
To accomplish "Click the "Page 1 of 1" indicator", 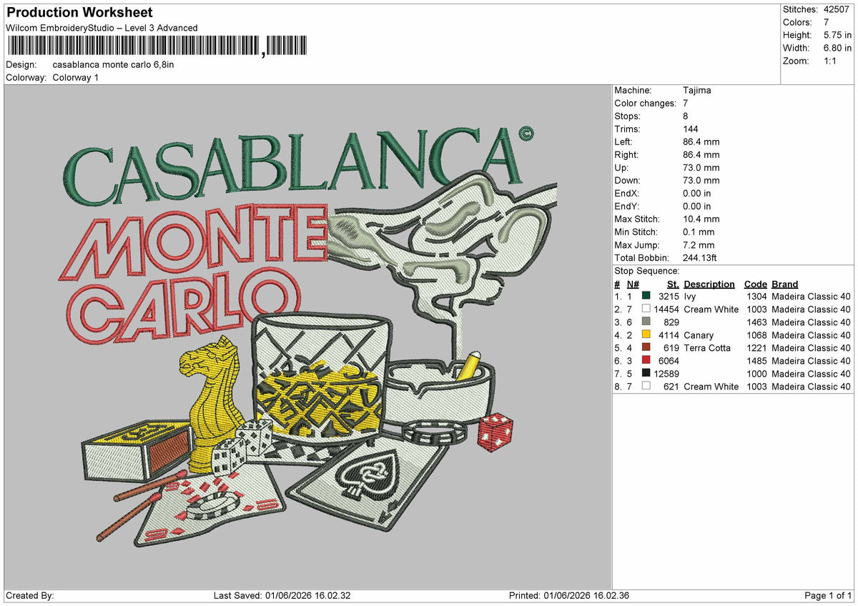I will 828,596.
